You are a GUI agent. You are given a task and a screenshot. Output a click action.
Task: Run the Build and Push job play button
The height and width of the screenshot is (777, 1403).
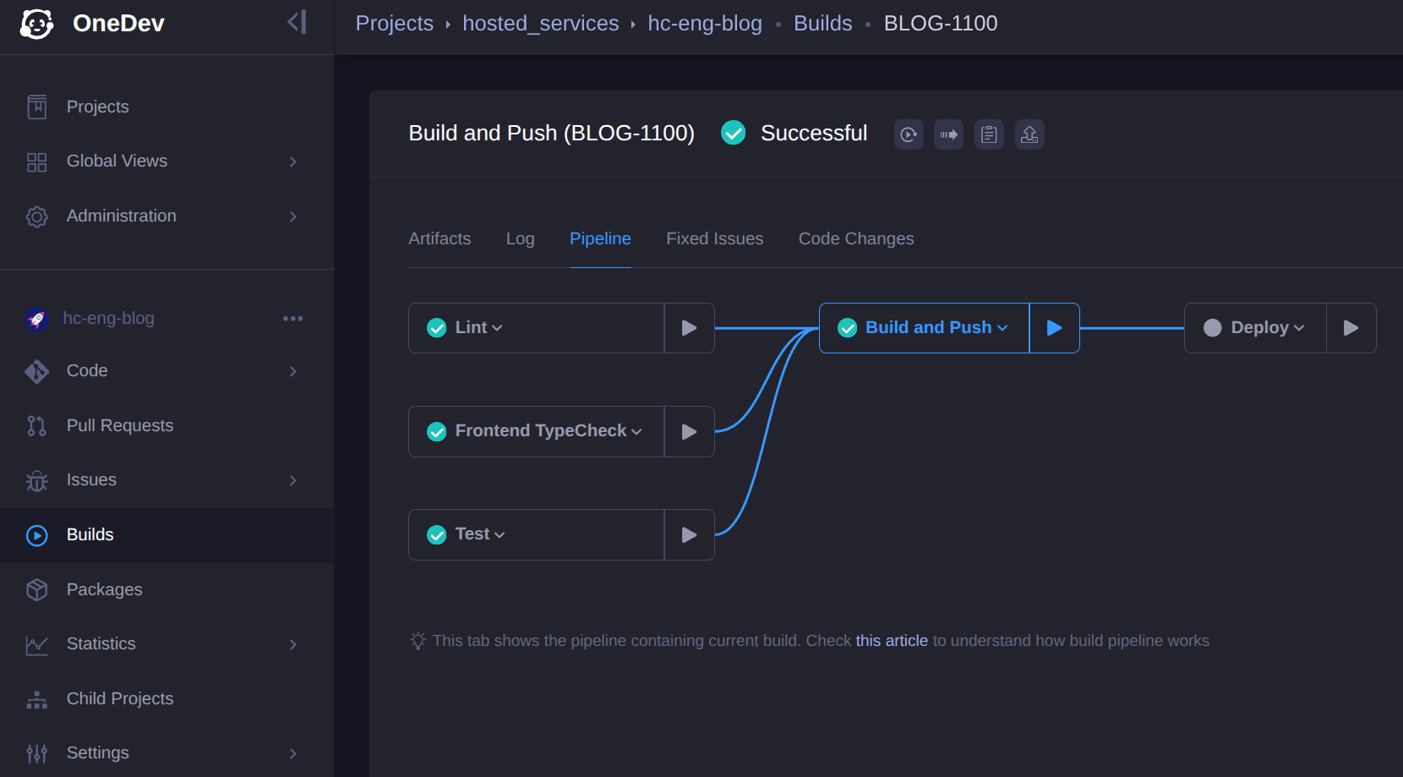click(x=1055, y=328)
